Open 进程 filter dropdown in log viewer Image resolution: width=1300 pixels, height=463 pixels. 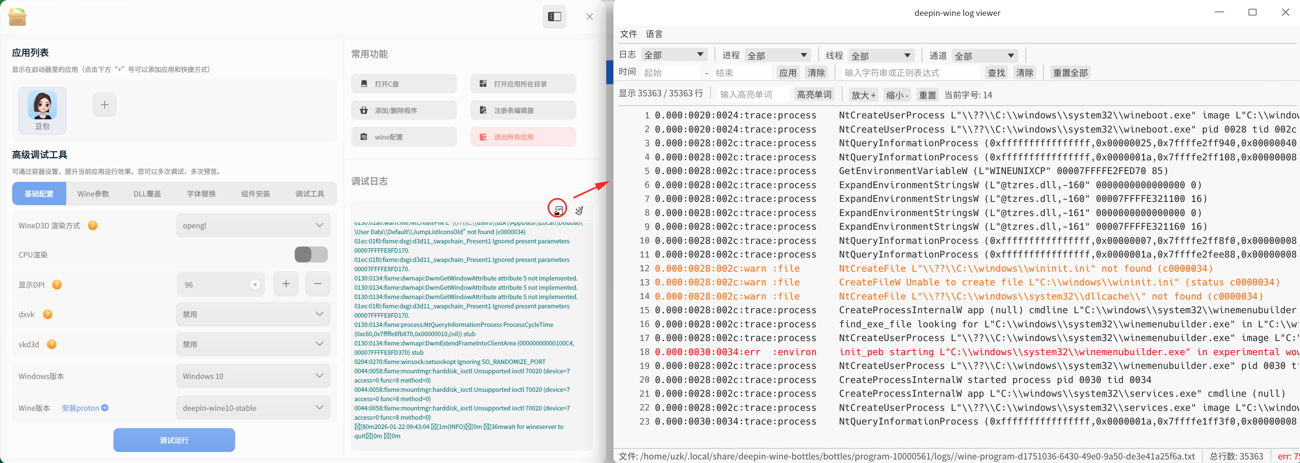(778, 56)
